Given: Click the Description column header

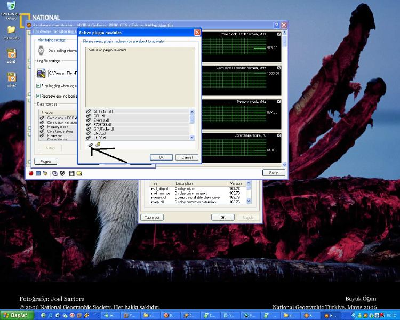Looking at the screenshot, I should tap(201, 183).
